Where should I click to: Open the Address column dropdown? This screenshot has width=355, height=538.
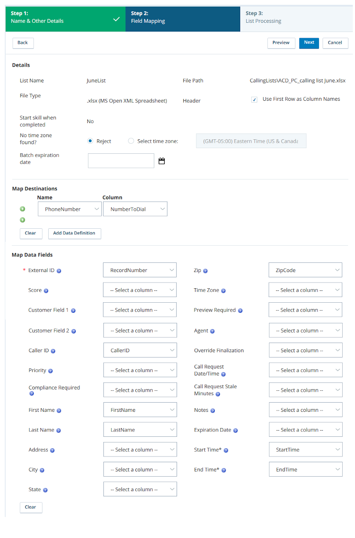(x=140, y=450)
